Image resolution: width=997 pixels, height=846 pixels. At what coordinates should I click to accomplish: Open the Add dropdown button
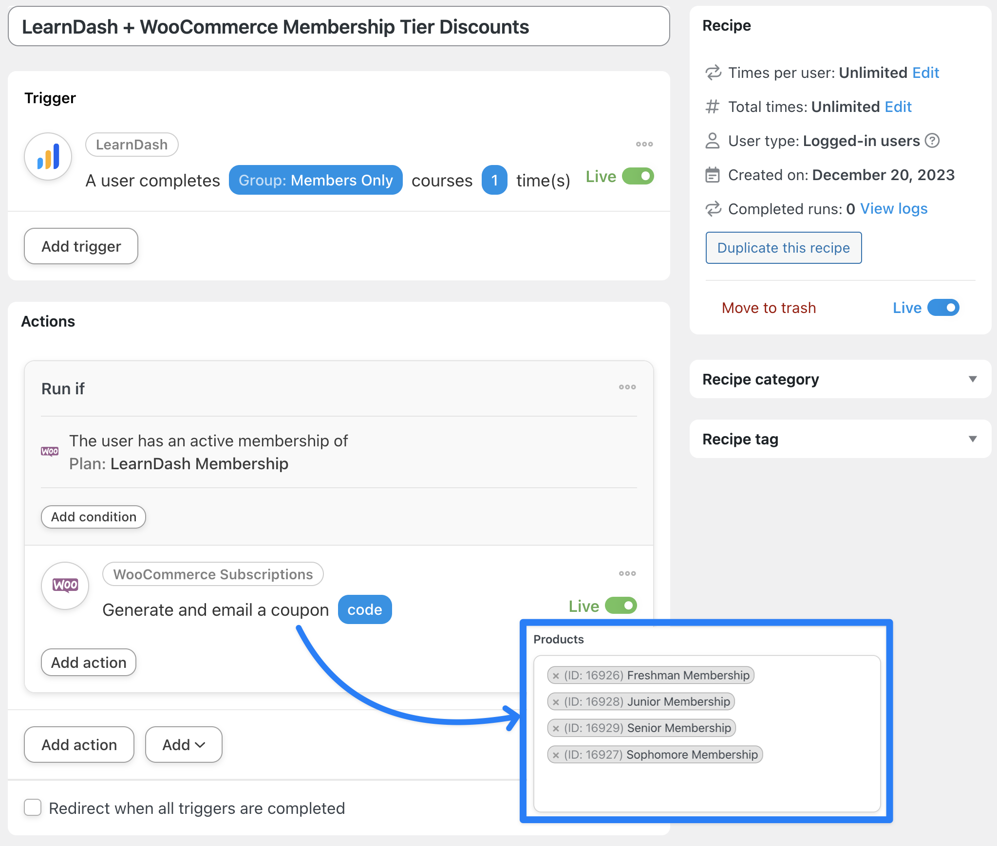coord(184,745)
